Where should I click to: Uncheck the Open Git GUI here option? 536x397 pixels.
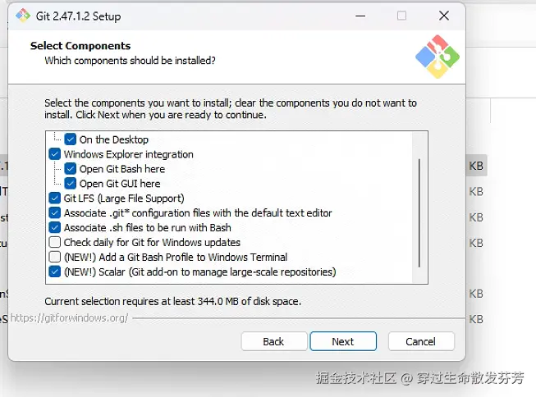coord(71,184)
